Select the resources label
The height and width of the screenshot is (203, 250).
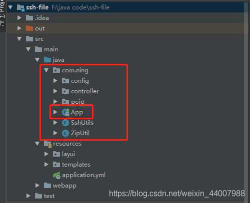pos(67,144)
